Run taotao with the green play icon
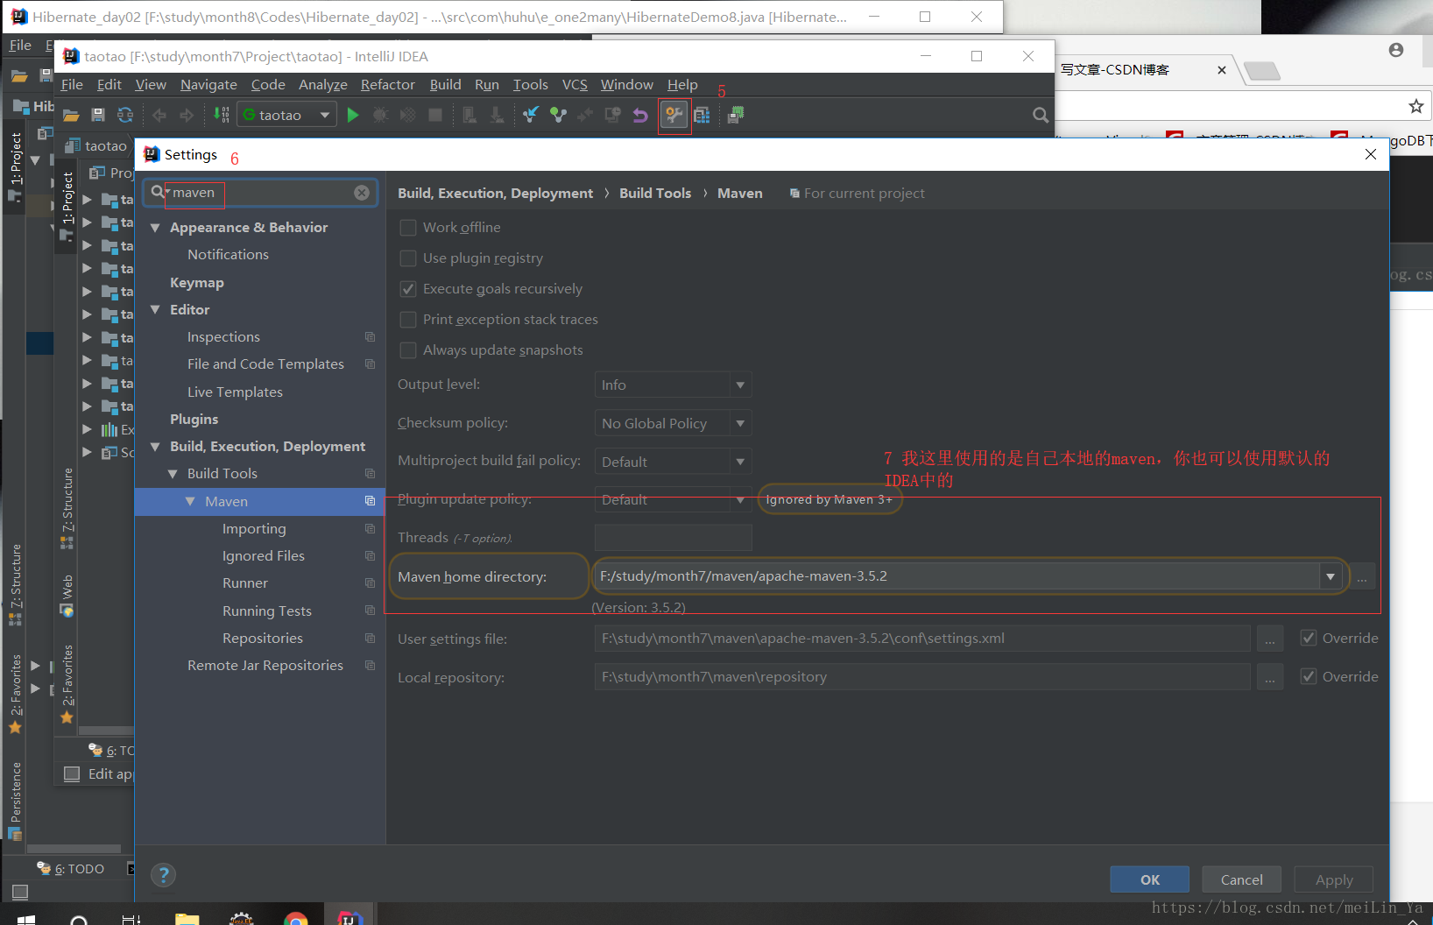Screen dimensions: 1433x925 (x=353, y=115)
